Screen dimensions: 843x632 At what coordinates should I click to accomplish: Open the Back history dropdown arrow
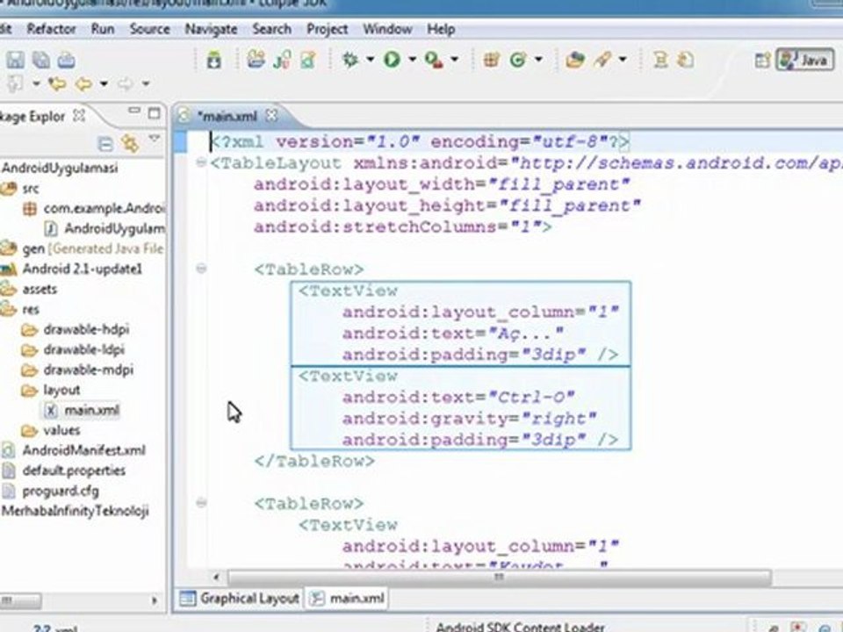tap(104, 84)
